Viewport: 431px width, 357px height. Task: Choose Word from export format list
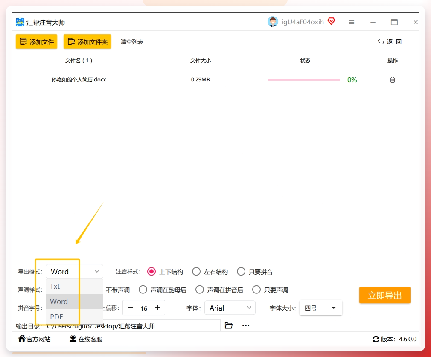point(74,302)
